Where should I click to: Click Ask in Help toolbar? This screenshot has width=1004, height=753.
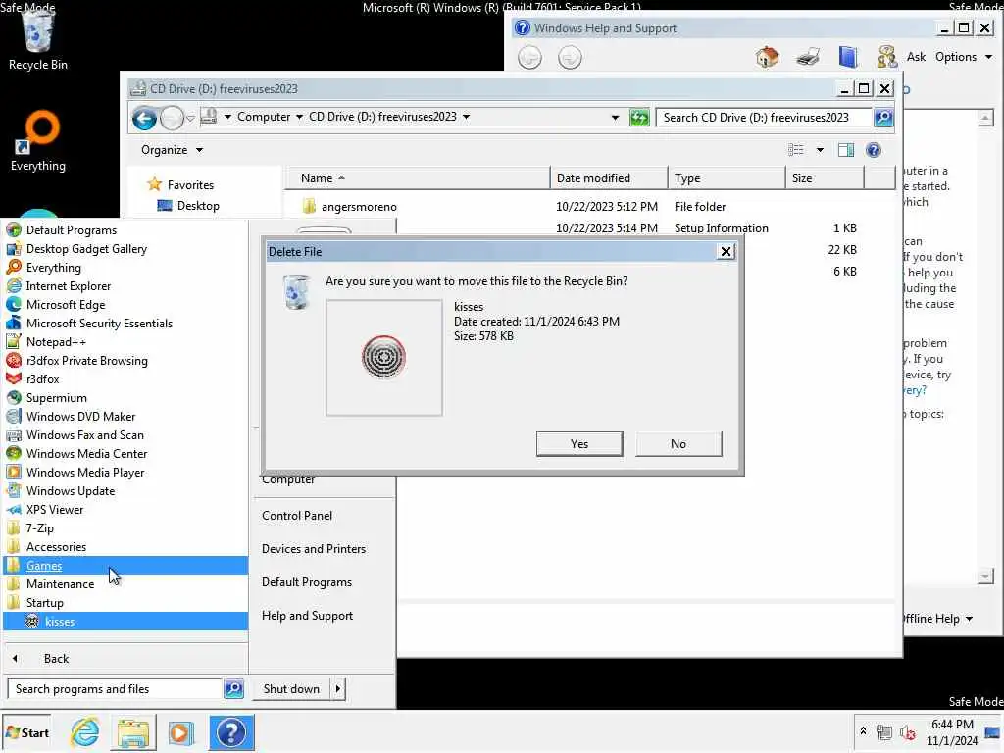[x=917, y=57]
